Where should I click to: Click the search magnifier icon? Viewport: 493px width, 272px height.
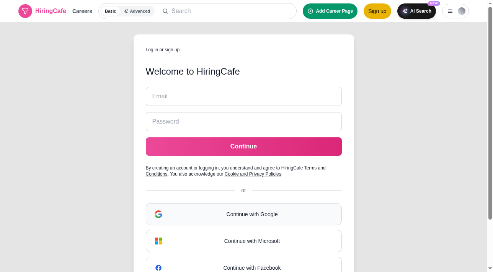[x=165, y=11]
